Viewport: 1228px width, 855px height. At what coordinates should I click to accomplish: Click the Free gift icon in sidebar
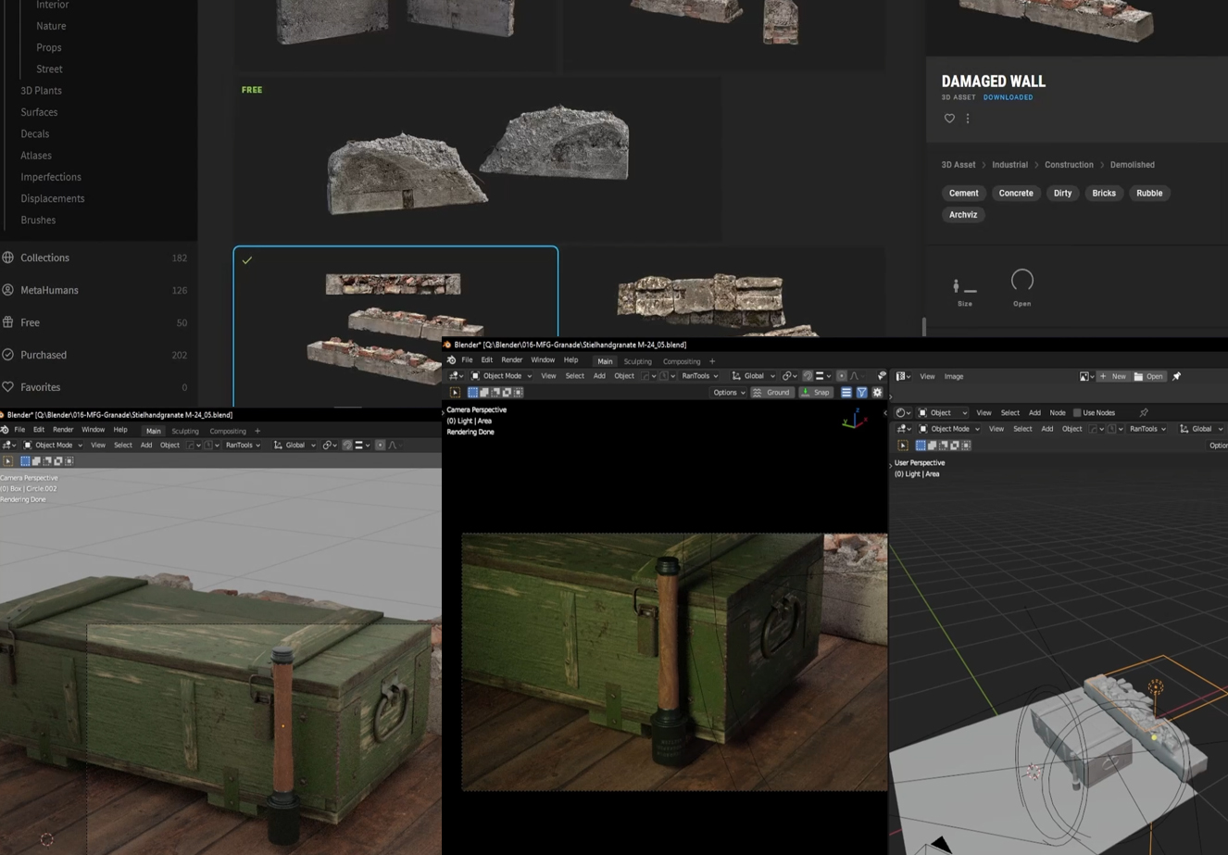(8, 322)
